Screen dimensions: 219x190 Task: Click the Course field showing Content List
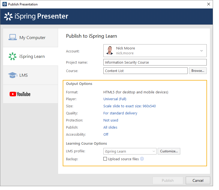click(145, 71)
